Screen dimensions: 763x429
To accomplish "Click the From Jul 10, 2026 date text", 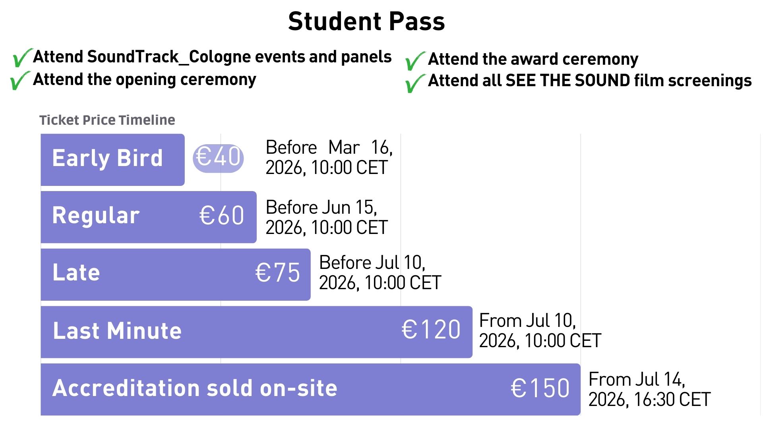I will click(540, 331).
